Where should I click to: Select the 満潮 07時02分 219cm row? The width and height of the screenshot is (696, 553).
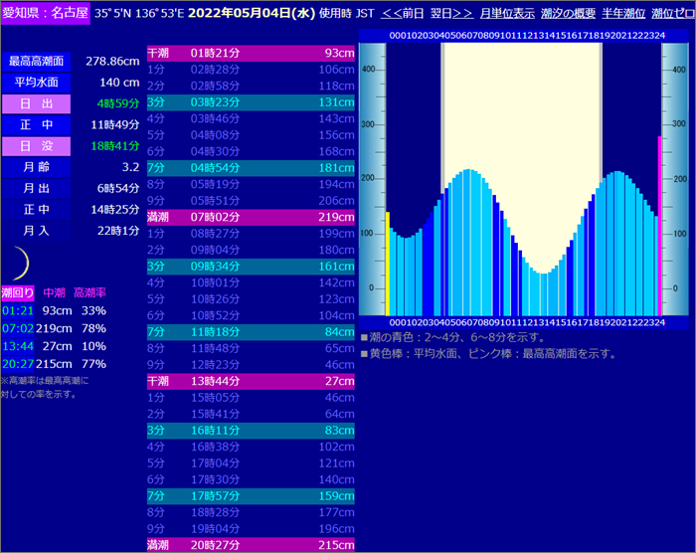[251, 217]
